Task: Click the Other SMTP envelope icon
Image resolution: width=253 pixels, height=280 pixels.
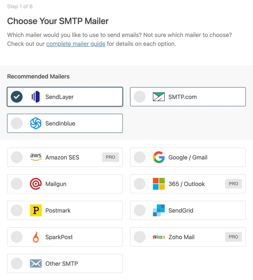Action: [36, 263]
